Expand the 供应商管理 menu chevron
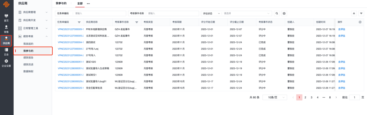Image resolution: width=367 pixels, height=115 pixels. 47,12
